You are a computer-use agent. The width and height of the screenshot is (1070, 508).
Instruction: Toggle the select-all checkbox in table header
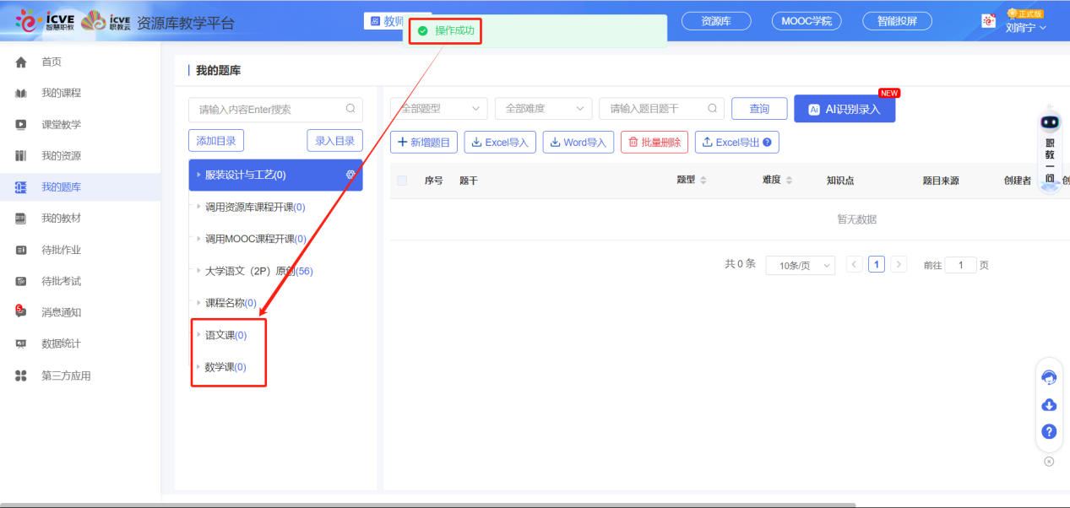[402, 181]
